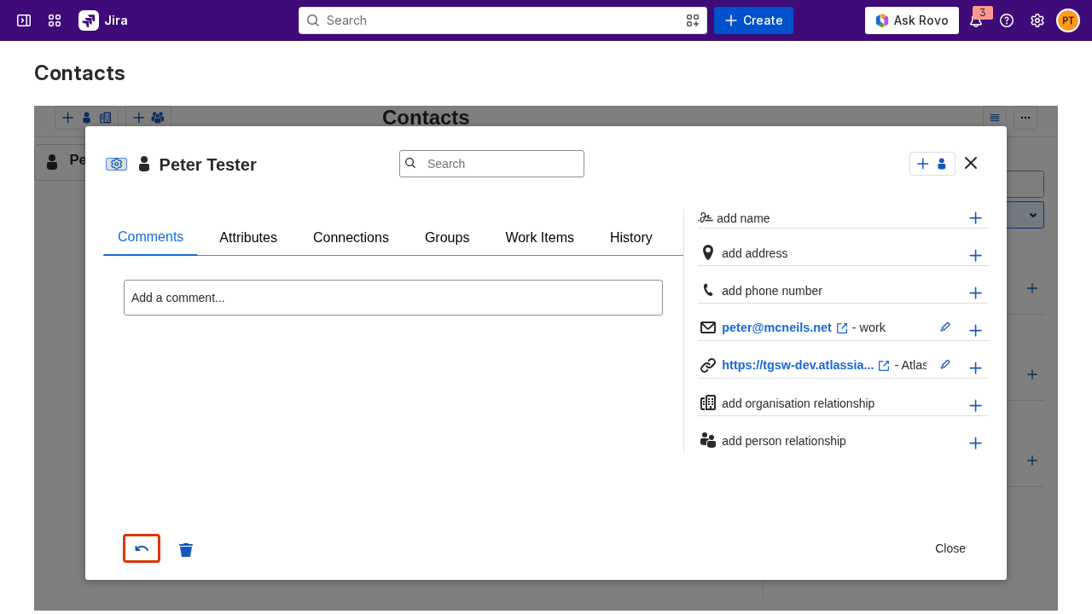1092x614 pixels.
Task: Open the peter@mcneils.net email link
Action: pyautogui.click(x=776, y=327)
